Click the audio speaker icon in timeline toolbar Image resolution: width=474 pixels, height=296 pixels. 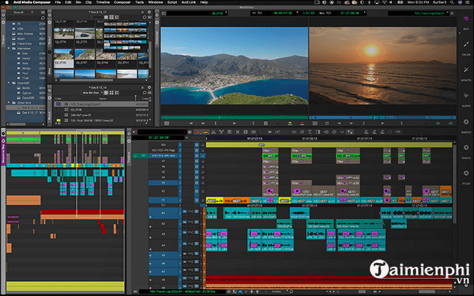[x=134, y=132]
